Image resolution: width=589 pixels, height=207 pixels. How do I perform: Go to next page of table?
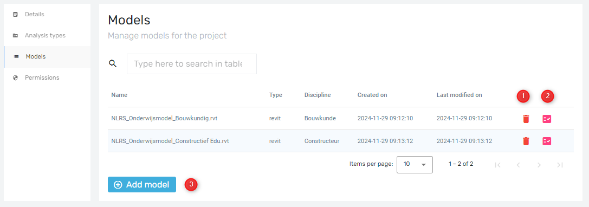coord(539,165)
